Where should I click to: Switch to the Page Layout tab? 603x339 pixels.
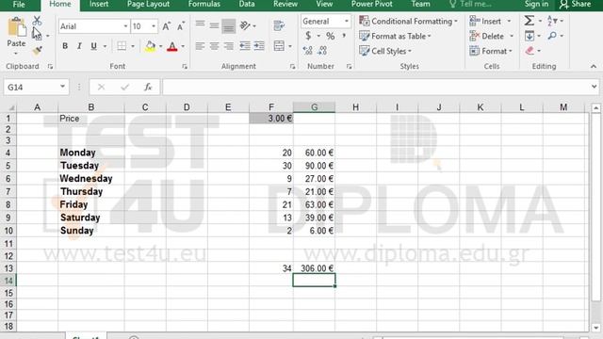tap(149, 4)
